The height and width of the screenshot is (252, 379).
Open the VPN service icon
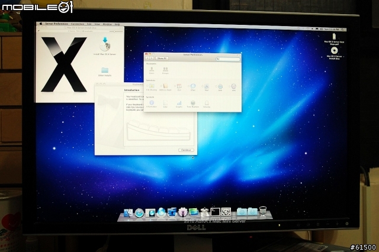point(234,87)
